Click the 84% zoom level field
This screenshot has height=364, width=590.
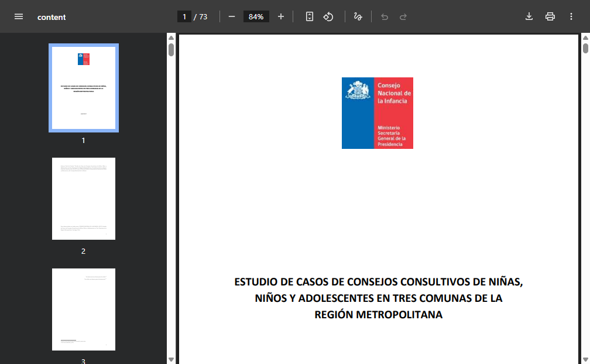click(x=256, y=16)
